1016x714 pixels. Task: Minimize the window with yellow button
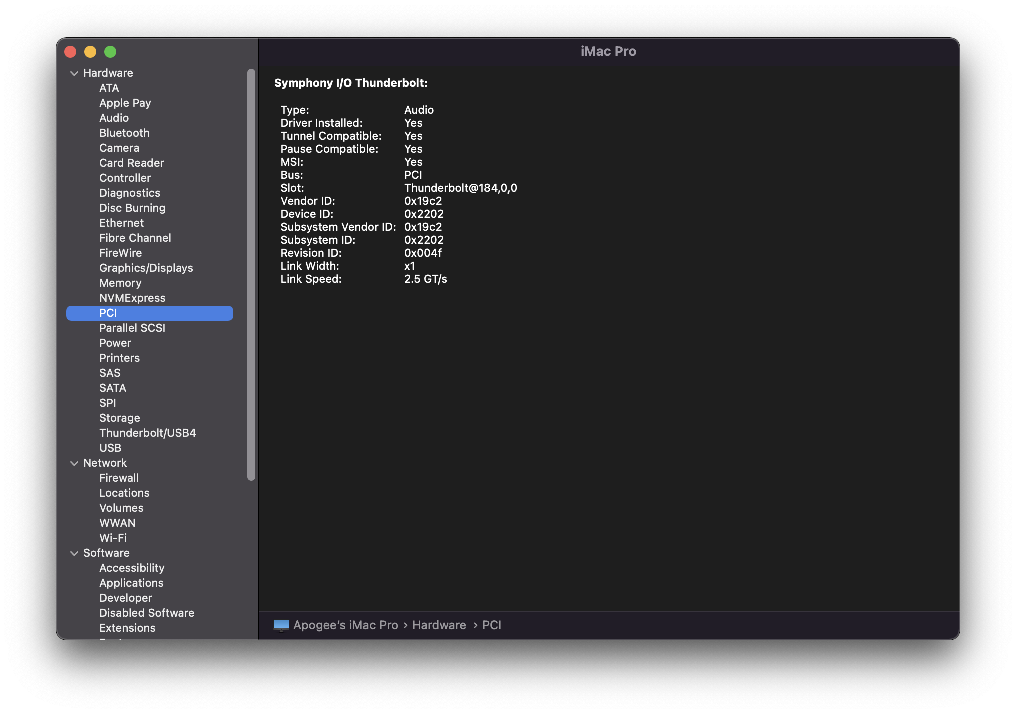click(x=90, y=52)
